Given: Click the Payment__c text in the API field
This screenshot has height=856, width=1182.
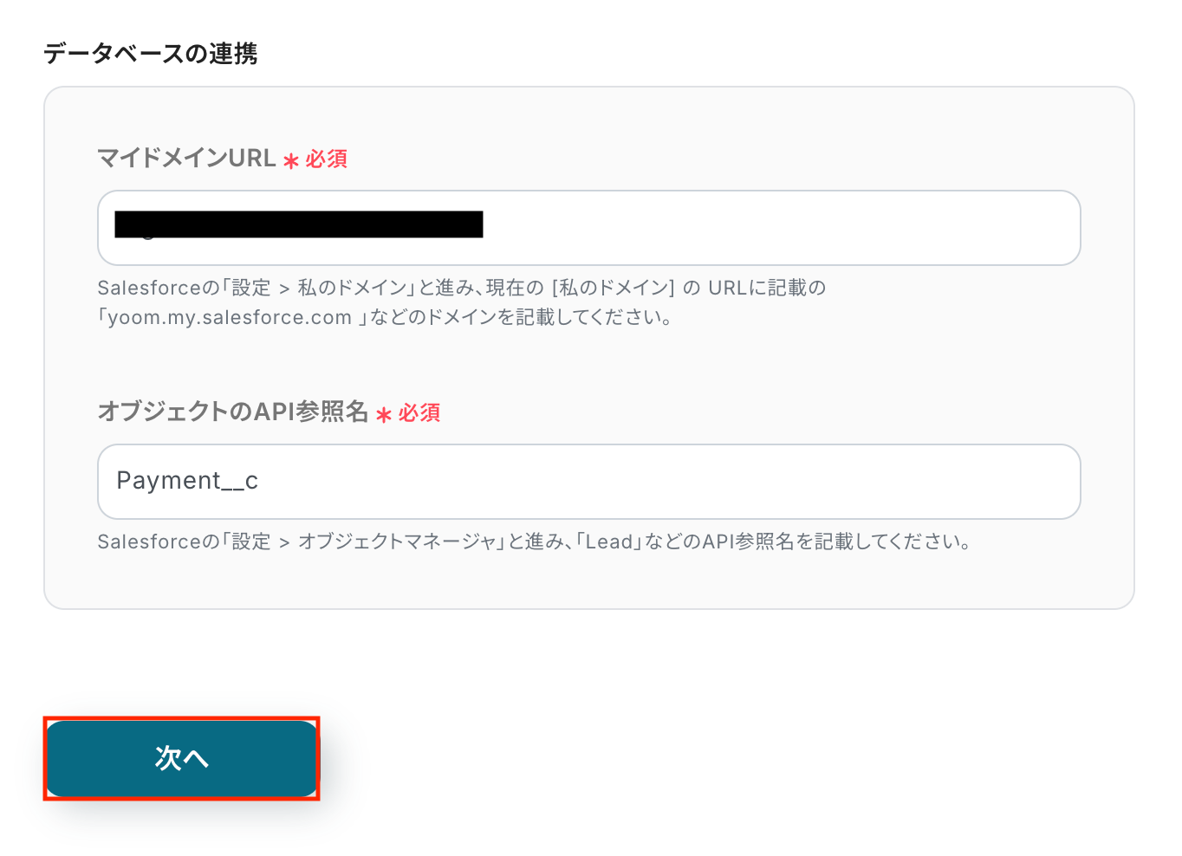Looking at the screenshot, I should click(x=187, y=481).
